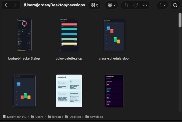Click the budget-tracker3.slop file name
The width and height of the screenshot is (182, 122).
[x=24, y=58]
